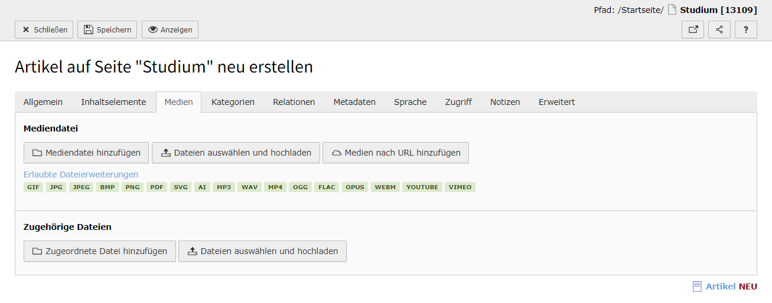Click Zugeordnete Datei hinzufügen button

(100, 251)
